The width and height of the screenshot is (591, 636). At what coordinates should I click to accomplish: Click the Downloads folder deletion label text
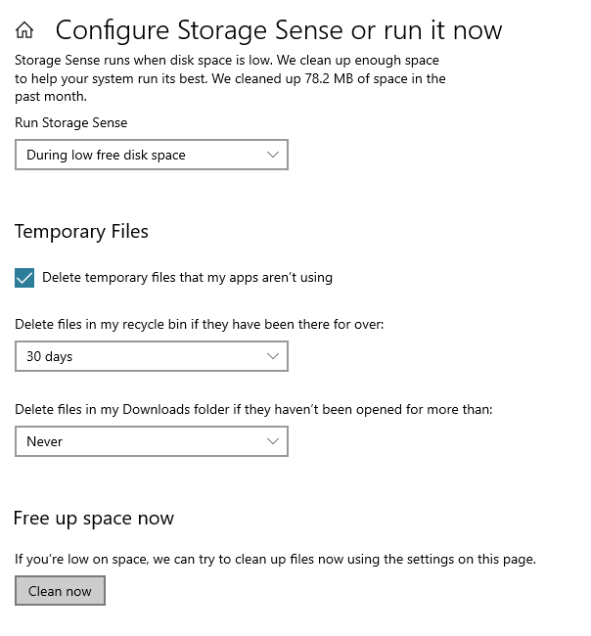coord(253,409)
